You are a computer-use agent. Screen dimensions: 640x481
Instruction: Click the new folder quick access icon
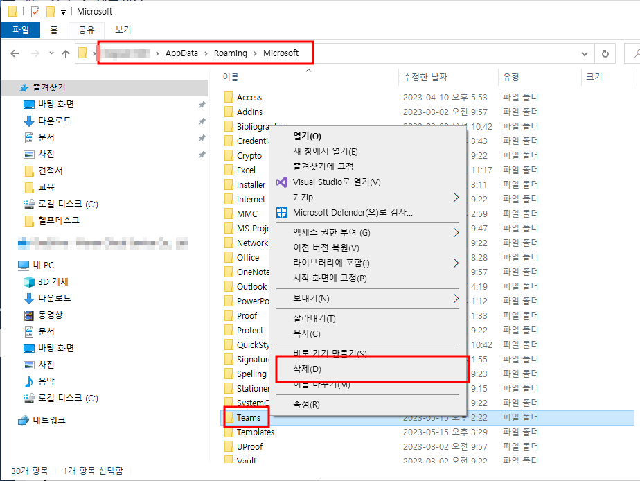coord(51,11)
